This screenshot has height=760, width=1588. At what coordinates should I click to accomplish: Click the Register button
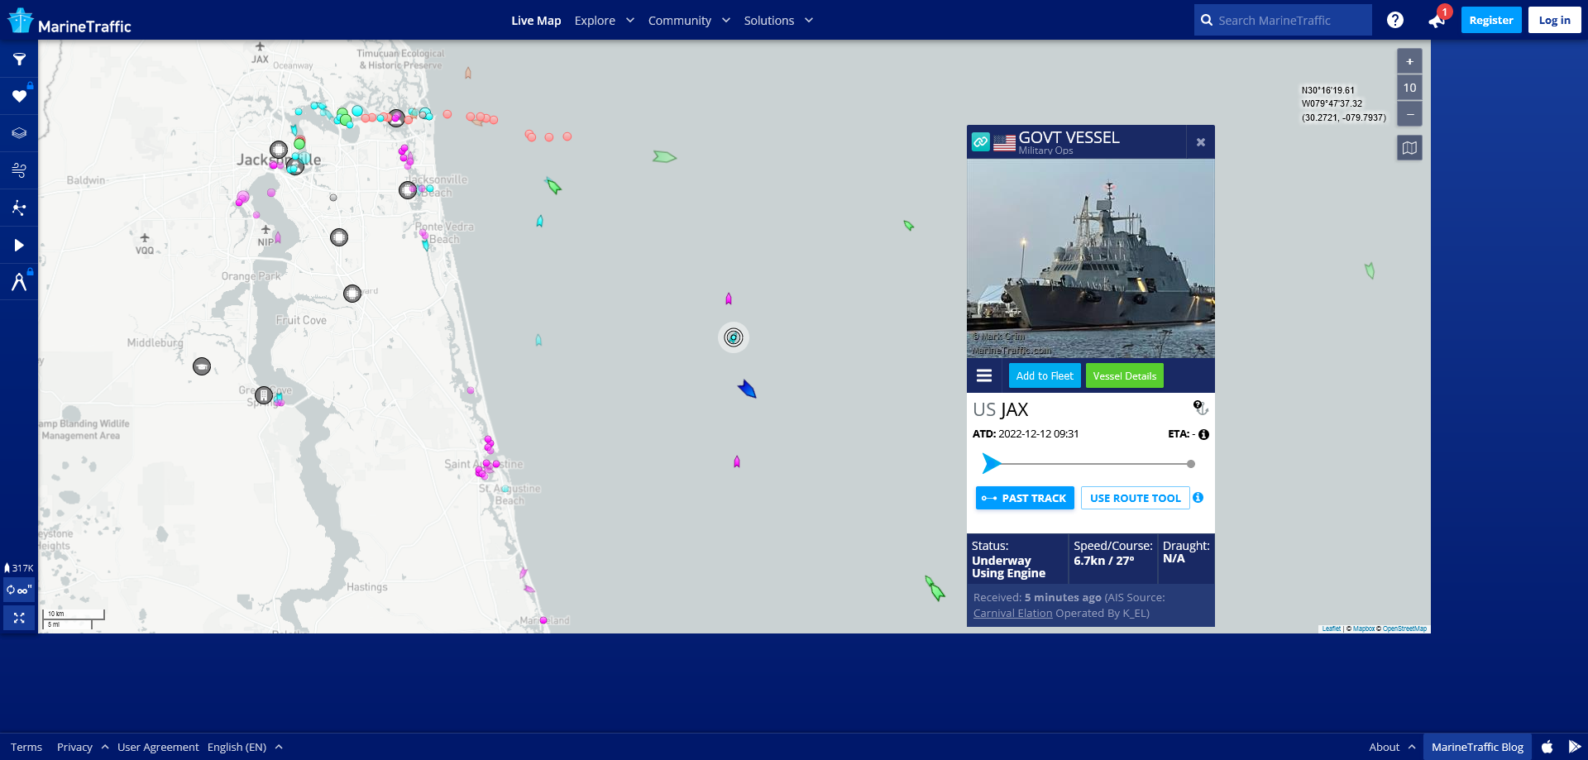(x=1490, y=20)
